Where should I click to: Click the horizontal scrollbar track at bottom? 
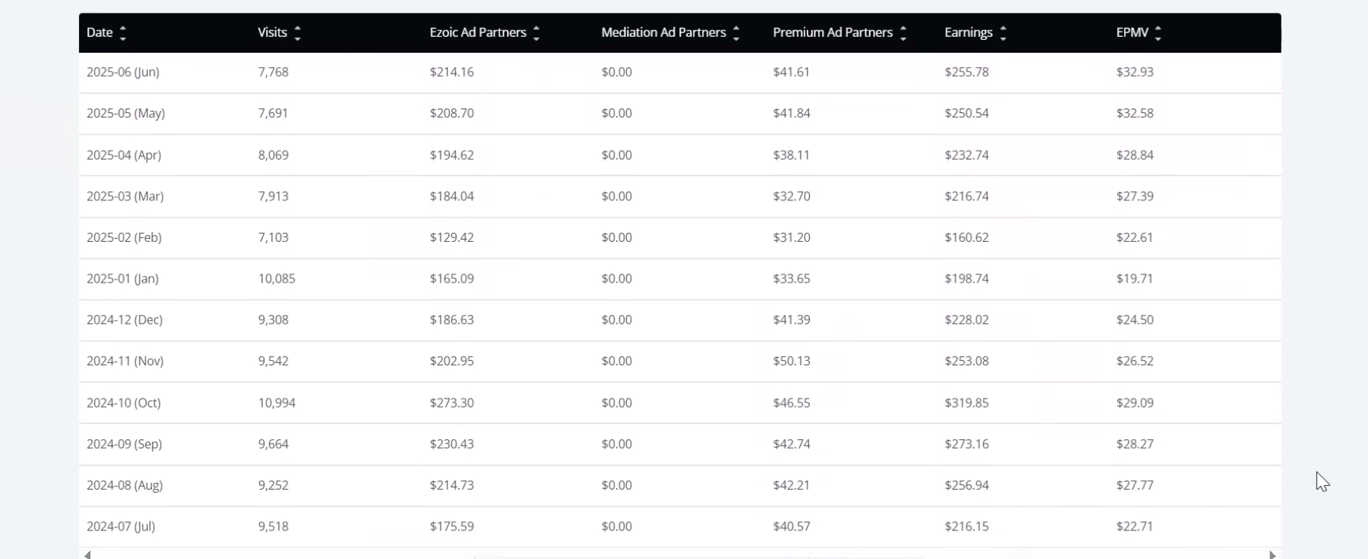679,555
